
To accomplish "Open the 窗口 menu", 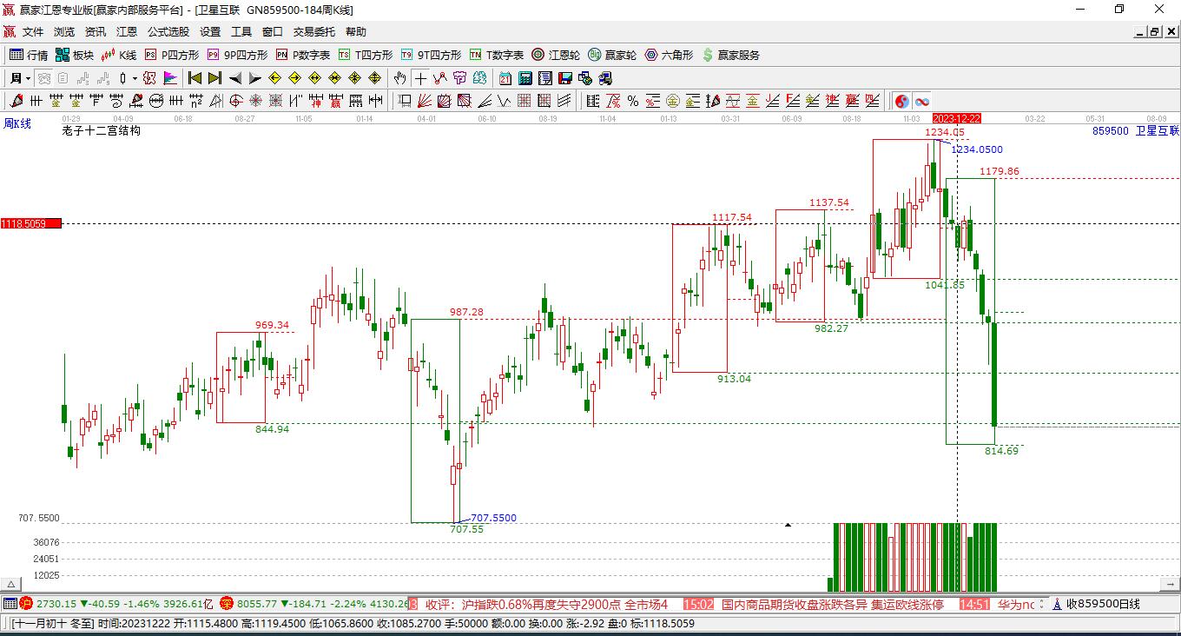I will (273, 32).
